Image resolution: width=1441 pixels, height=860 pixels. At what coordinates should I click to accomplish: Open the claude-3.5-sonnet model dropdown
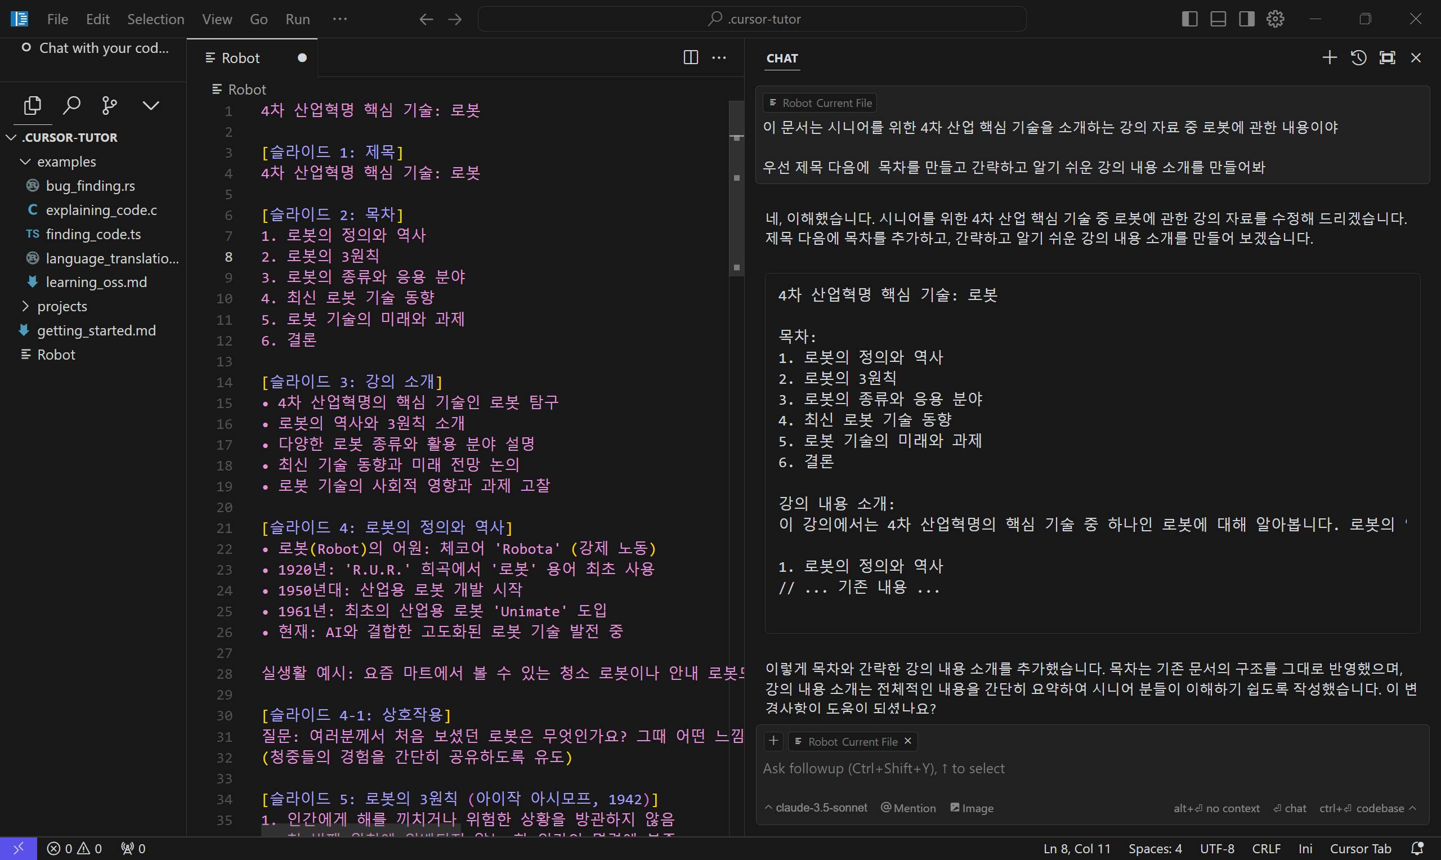coord(816,808)
